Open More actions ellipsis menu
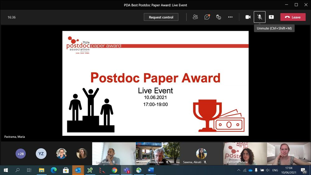Screen dimensions: 311x175 230,17
